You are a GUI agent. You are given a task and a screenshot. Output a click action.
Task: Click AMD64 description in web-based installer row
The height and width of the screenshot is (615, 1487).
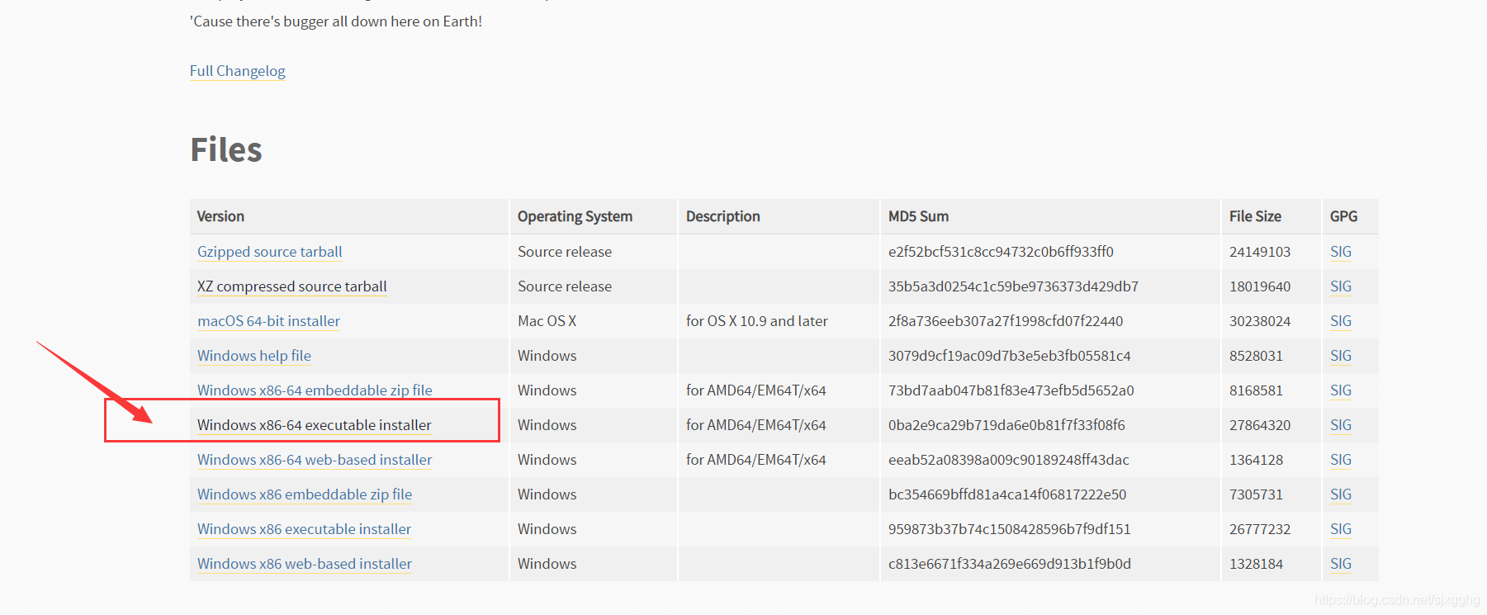click(x=755, y=460)
